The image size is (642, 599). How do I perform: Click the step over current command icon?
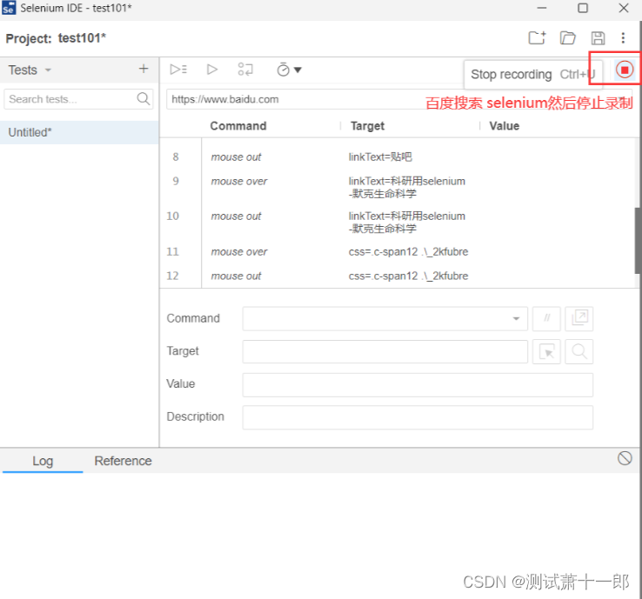pyautogui.click(x=245, y=70)
